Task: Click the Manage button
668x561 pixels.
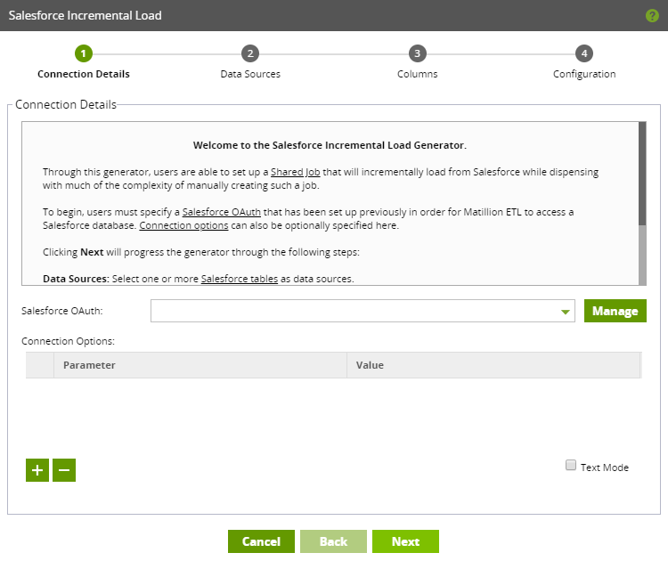Action: (x=615, y=311)
